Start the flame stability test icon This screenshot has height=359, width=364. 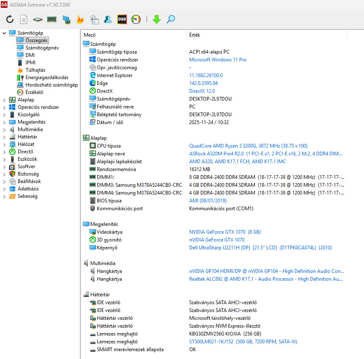click(x=80, y=19)
